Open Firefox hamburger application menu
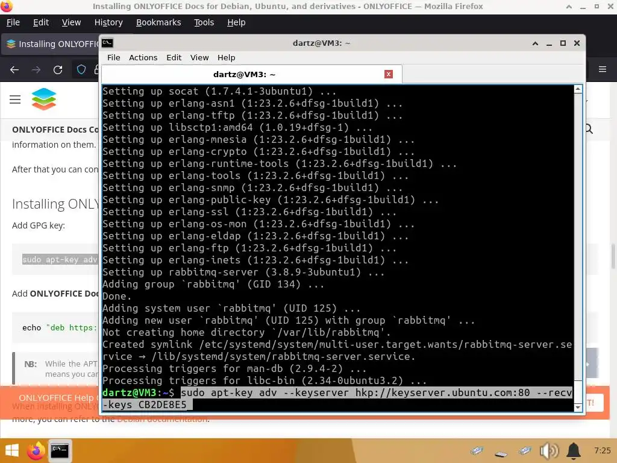The image size is (617, 463). [x=603, y=69]
